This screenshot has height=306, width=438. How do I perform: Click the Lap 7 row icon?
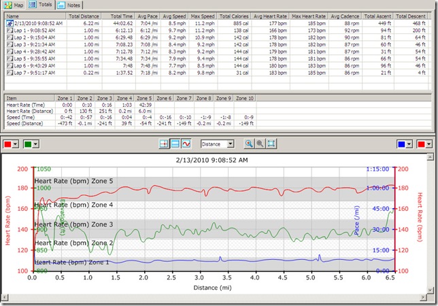[x=10, y=73]
